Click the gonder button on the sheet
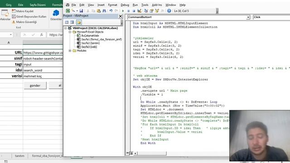Image resolution: width=290 pixels, height=163 pixels. 35,86
